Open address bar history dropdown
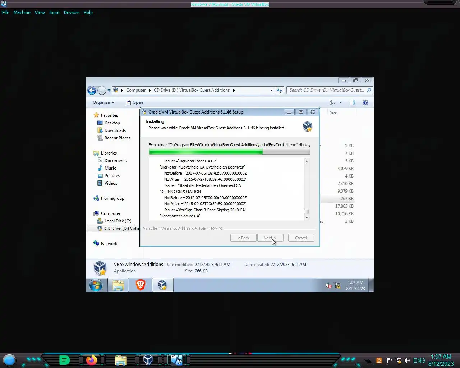The height and width of the screenshot is (368, 460). click(271, 91)
